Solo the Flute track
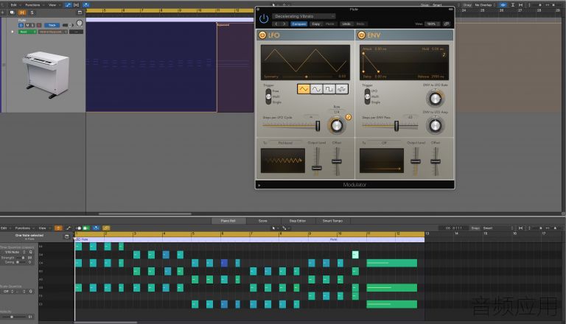The height and width of the screenshot is (324, 566). pos(32,25)
